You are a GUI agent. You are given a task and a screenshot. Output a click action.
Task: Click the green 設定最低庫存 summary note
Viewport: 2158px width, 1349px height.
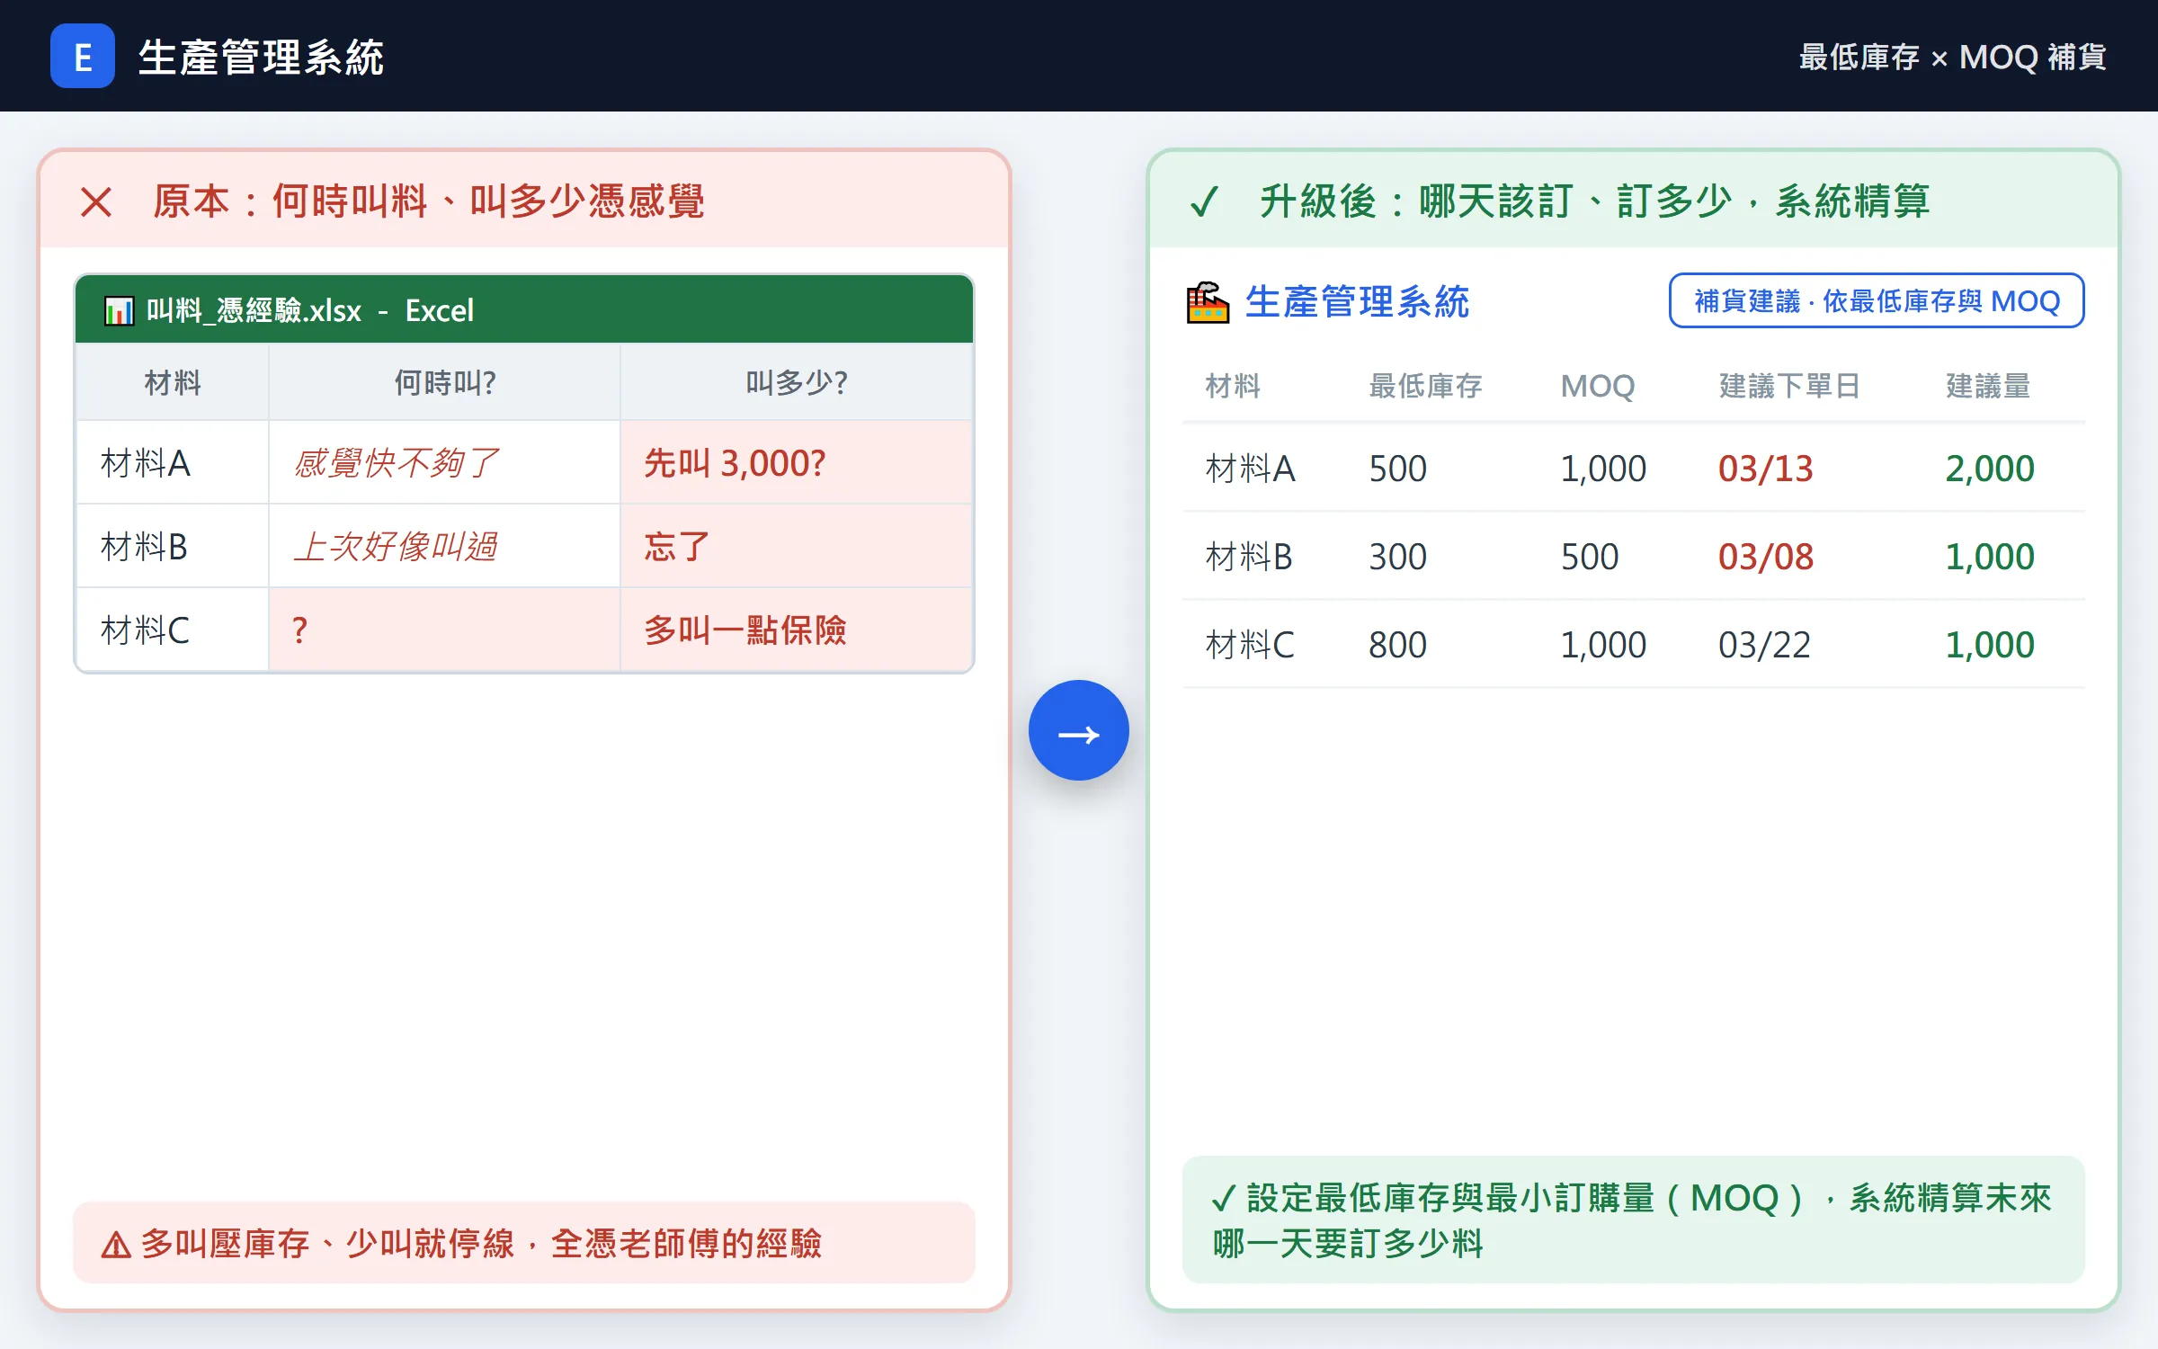pyautogui.click(x=1634, y=1220)
